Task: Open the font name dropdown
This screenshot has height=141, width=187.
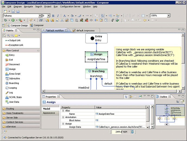Action: 40,16
